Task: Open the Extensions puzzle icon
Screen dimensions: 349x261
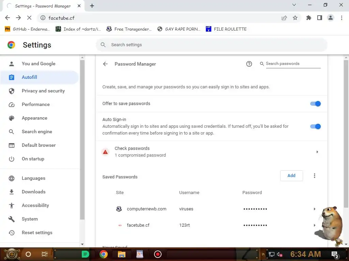Action: pyautogui.click(x=309, y=18)
